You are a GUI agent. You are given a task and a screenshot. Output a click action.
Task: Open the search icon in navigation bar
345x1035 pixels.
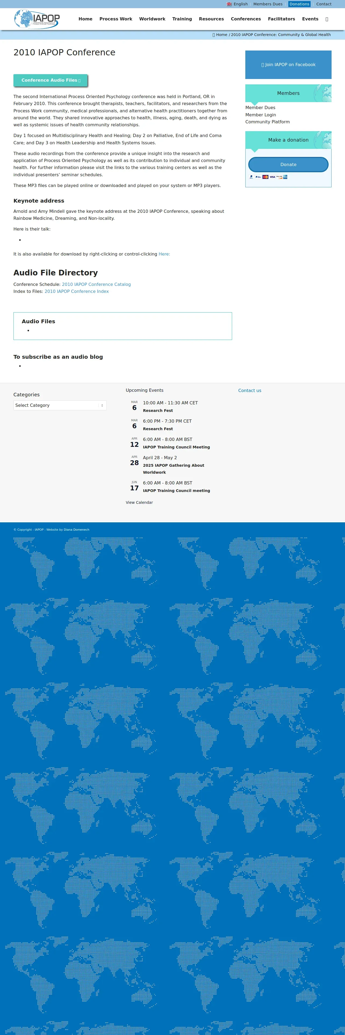click(326, 19)
